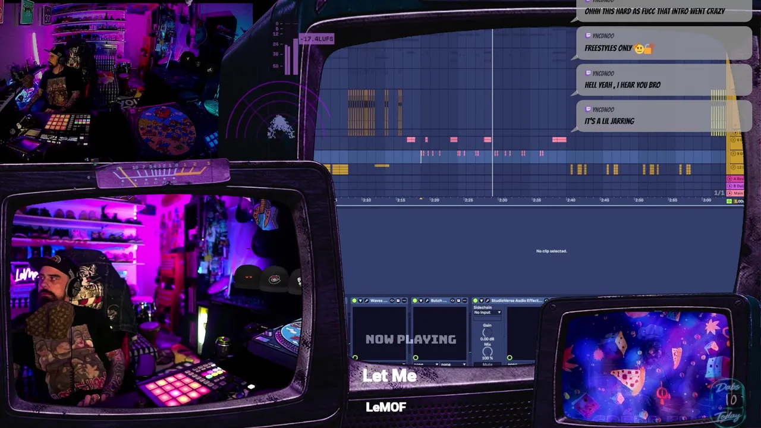Viewport: 761px width, 428px height.
Task: Click the Sidechain Mix knob
Action: tap(488, 352)
